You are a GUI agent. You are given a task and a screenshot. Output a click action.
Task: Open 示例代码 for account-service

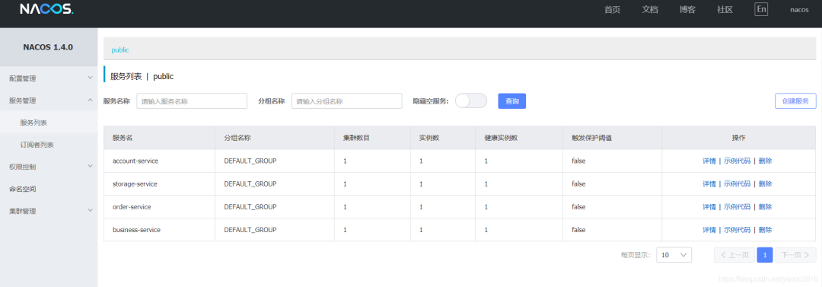click(737, 161)
